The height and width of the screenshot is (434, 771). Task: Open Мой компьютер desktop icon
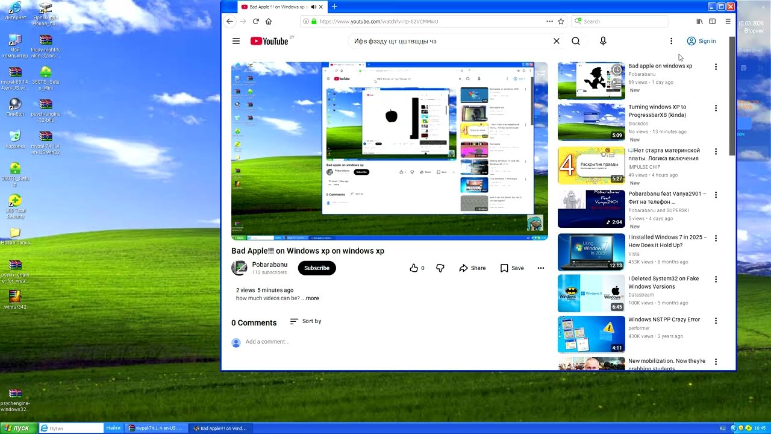click(15, 46)
